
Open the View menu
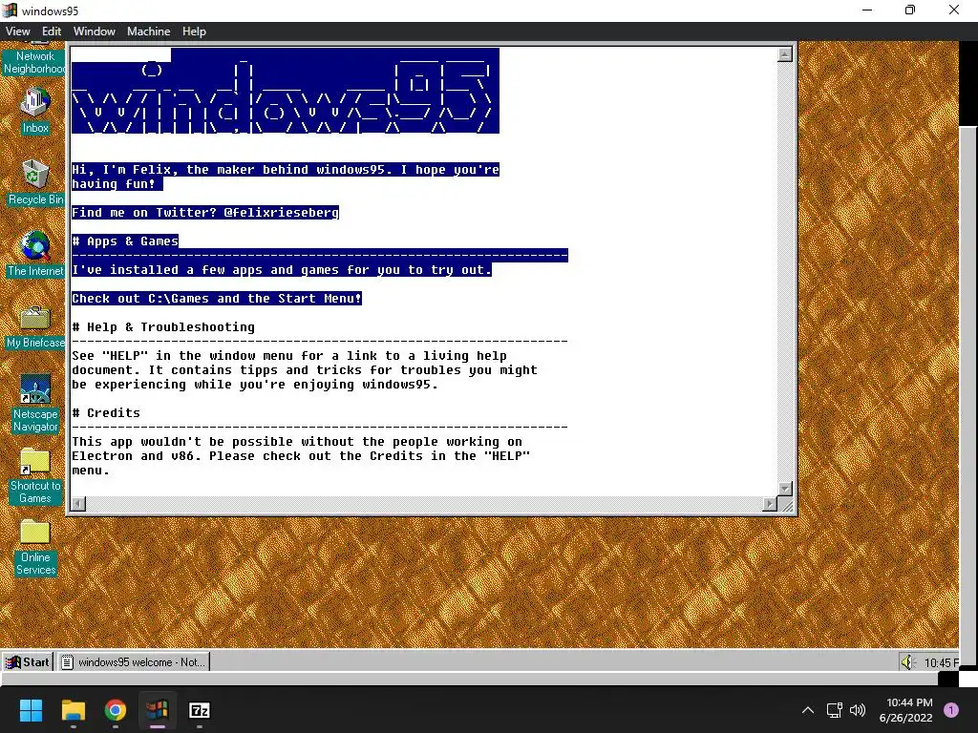pos(17,31)
